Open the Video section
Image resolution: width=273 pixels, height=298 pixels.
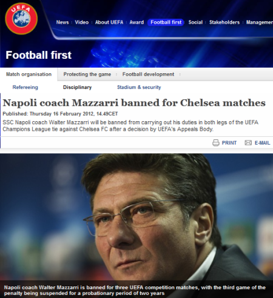82,22
